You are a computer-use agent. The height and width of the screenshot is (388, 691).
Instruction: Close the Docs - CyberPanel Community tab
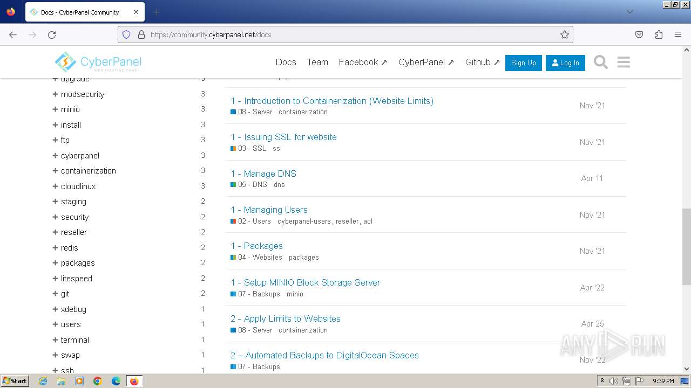tap(136, 12)
